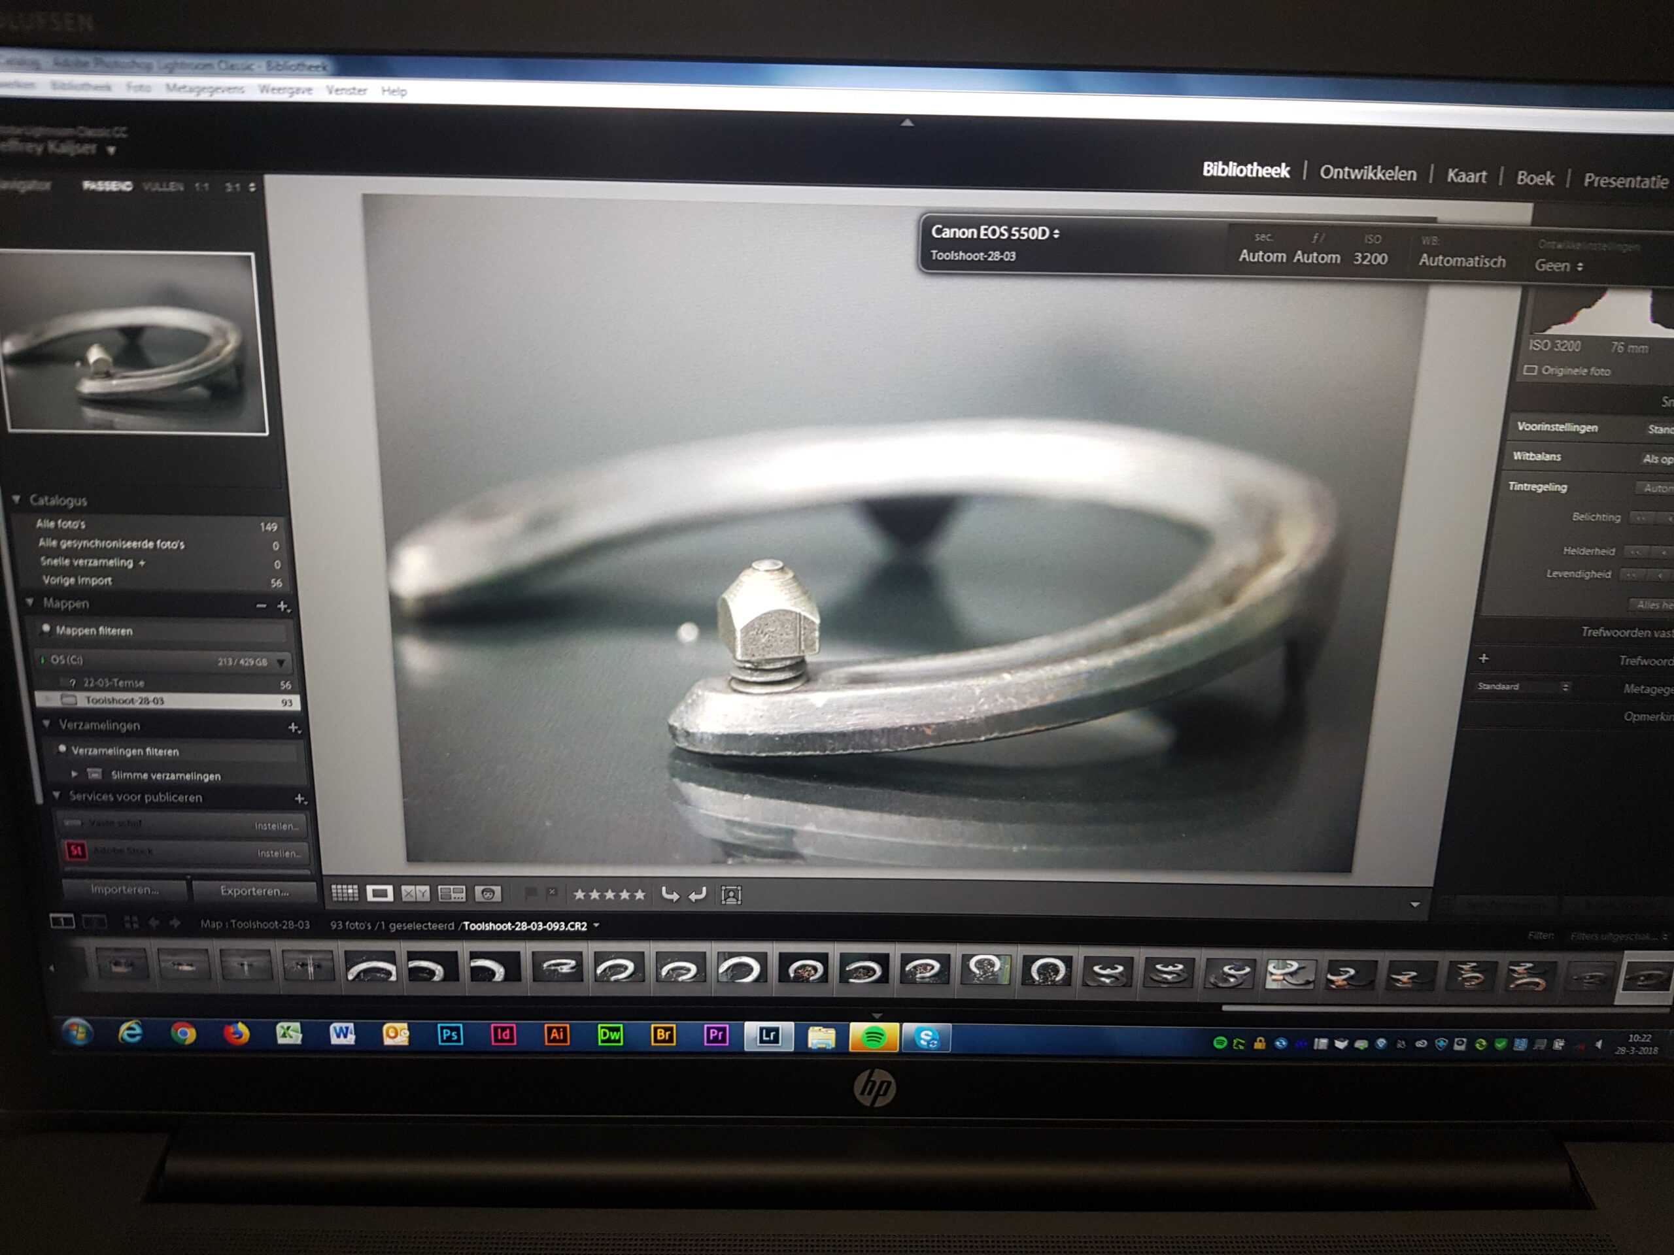
Task: Toggle the Originele foto checkbox
Action: pyautogui.click(x=1530, y=370)
